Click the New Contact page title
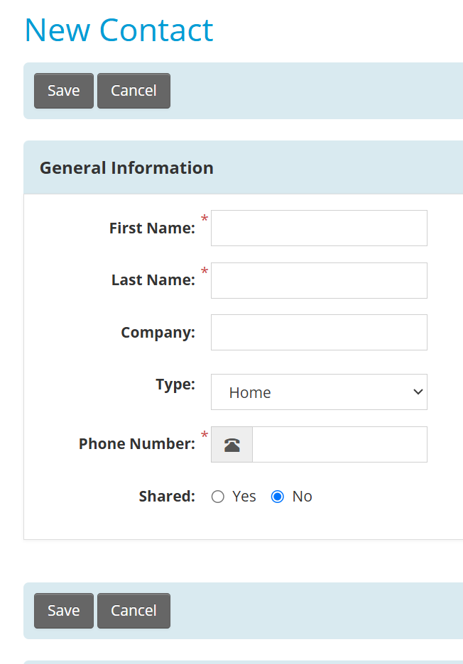The image size is (463, 664). click(119, 30)
